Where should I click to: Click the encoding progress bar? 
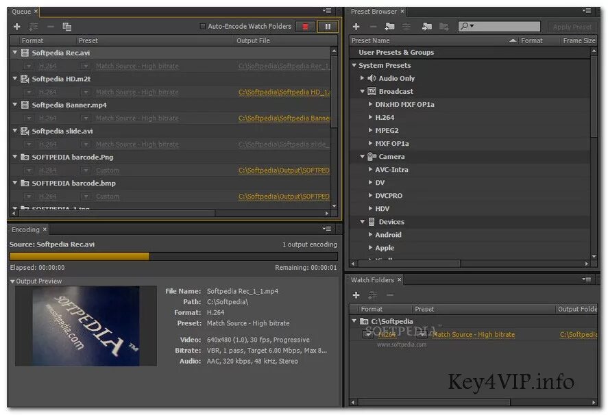(x=173, y=256)
